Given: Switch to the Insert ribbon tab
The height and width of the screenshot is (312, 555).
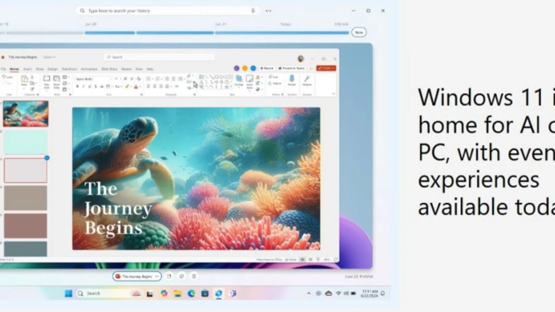Looking at the screenshot, I should (x=27, y=69).
